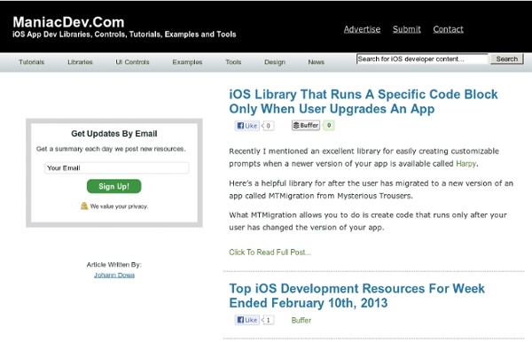Viewport: 532px width, 342px height.
Task: Click the Like count 1 bubble
Action: pyautogui.click(x=268, y=320)
